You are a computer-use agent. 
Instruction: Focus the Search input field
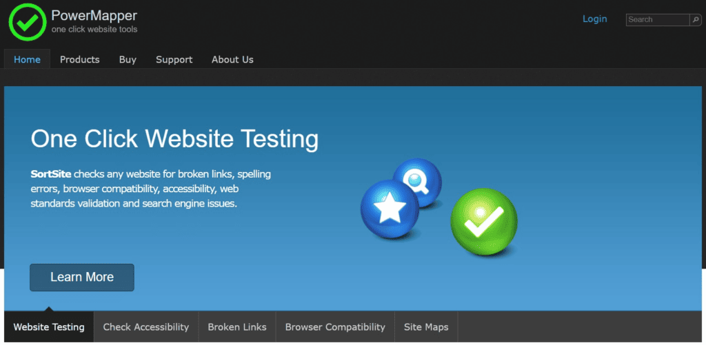(x=658, y=20)
